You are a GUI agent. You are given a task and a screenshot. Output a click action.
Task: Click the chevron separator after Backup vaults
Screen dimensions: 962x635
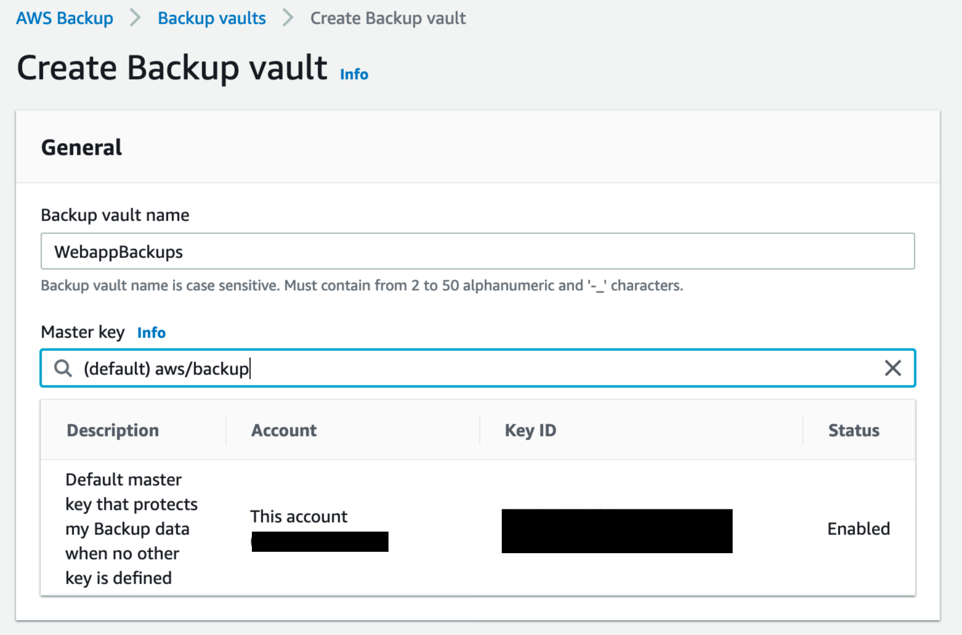point(288,18)
